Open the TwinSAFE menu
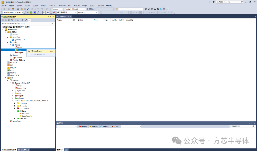 click(x=62, y=6)
